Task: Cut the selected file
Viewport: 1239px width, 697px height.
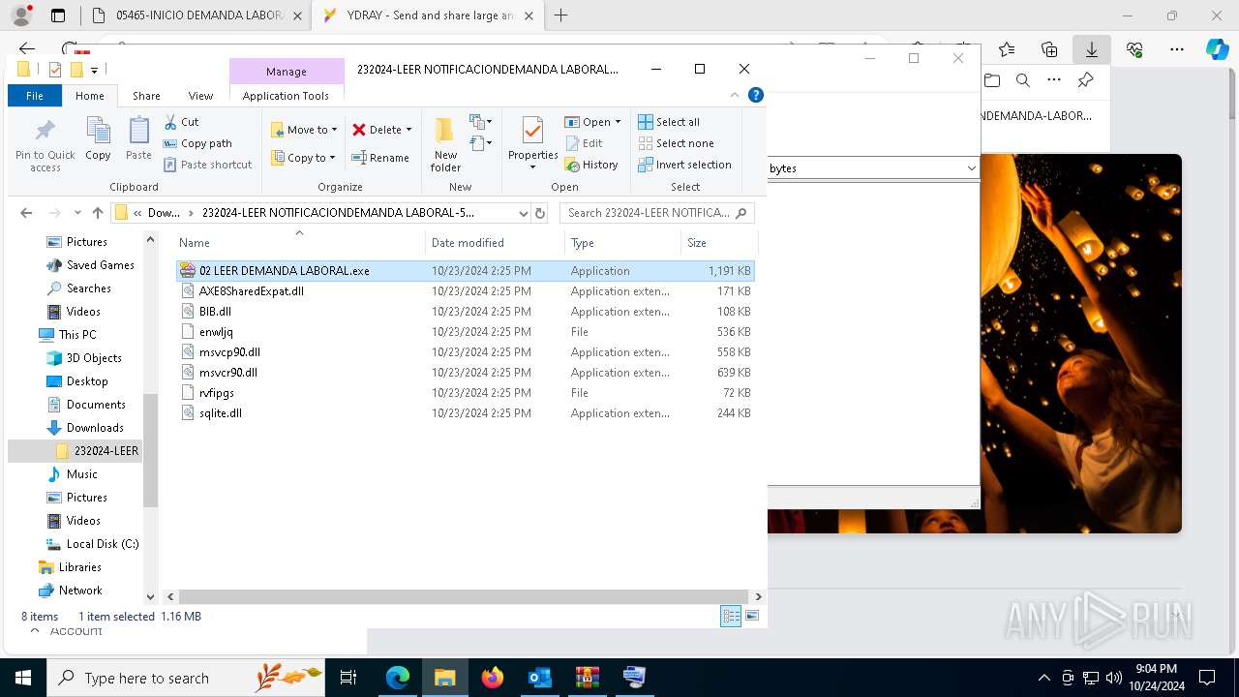Action: coord(181,122)
